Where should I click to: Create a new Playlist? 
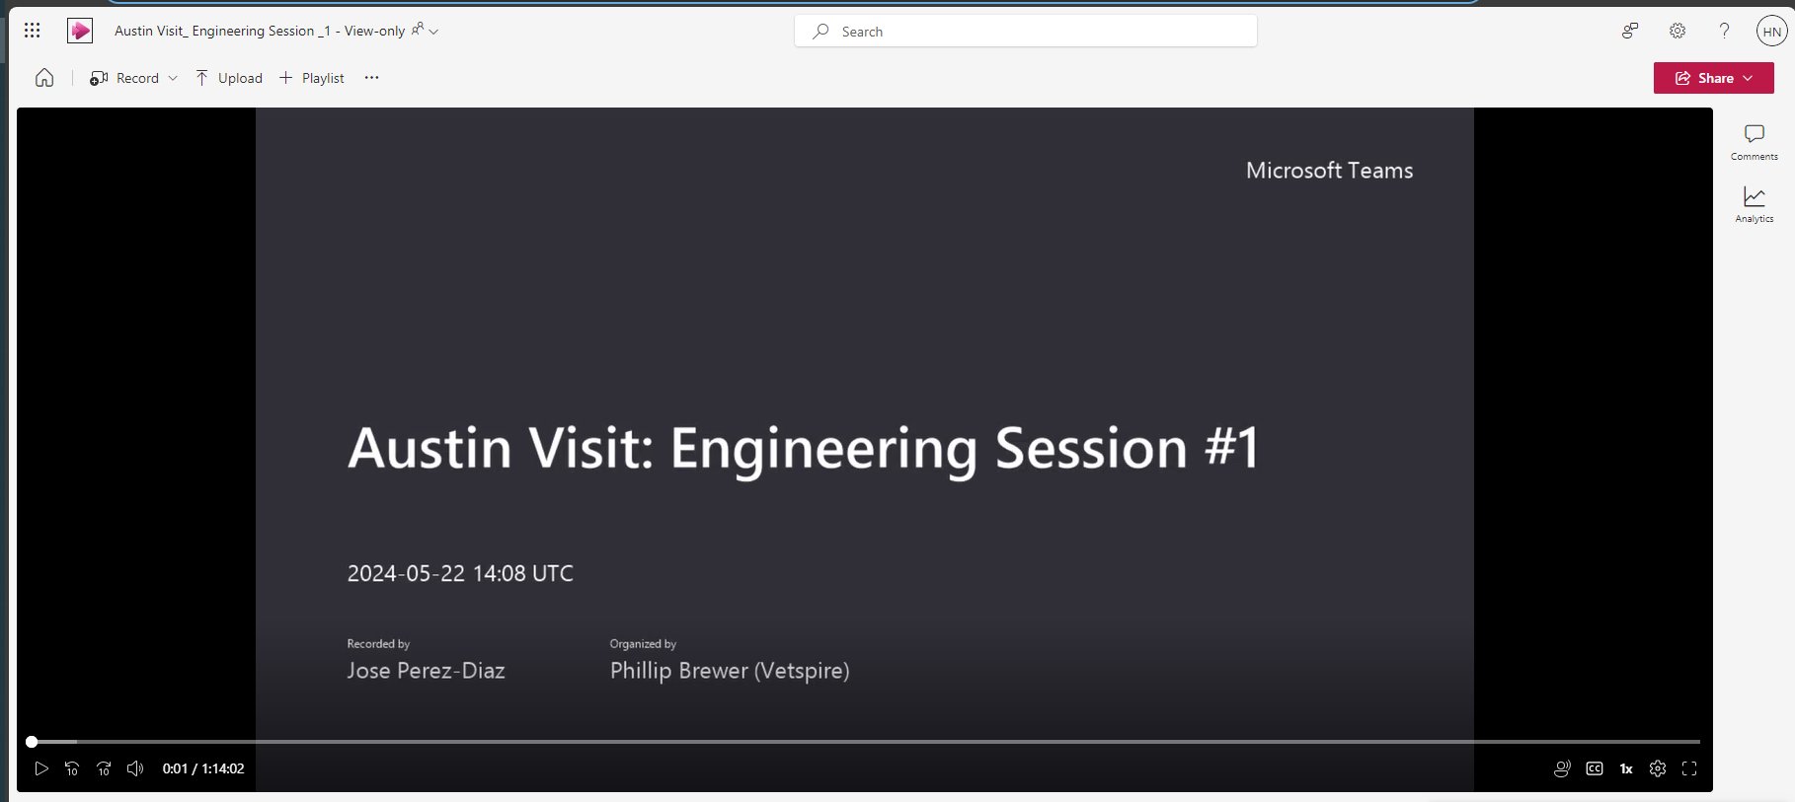click(312, 78)
